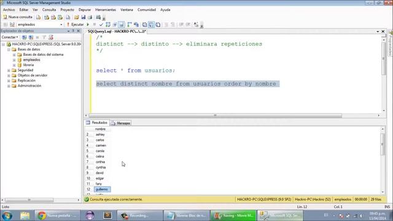Image resolution: width=393 pixels, height=221 pixels.
Task: Open the Query Options icon
Action: (x=115, y=25)
